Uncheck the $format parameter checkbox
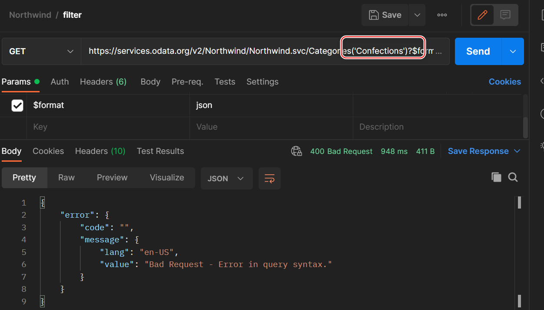This screenshot has height=310, width=544. coord(17,105)
